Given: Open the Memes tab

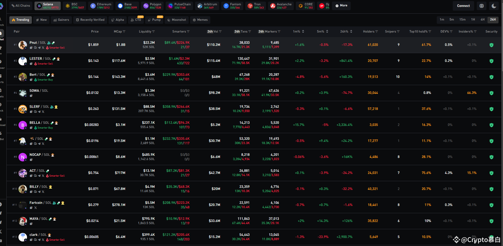Looking at the screenshot, I should pyautogui.click(x=200, y=20).
